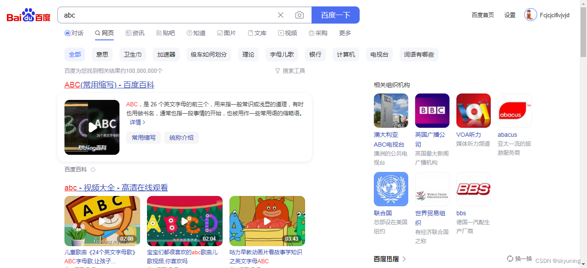
Task: Clear the search box with X icon
Action: click(x=281, y=15)
